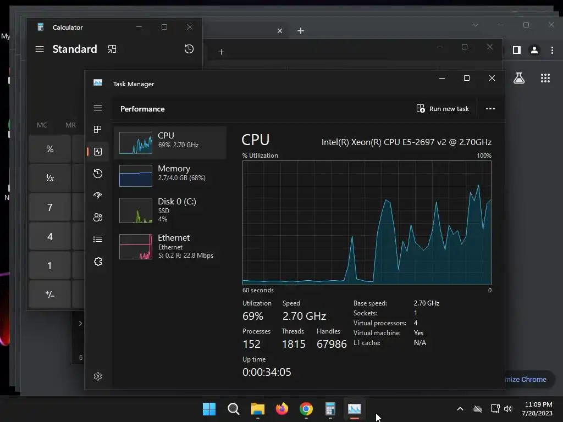Open App history icon in Task Manager sidebar
563x422 pixels.
[x=98, y=174]
